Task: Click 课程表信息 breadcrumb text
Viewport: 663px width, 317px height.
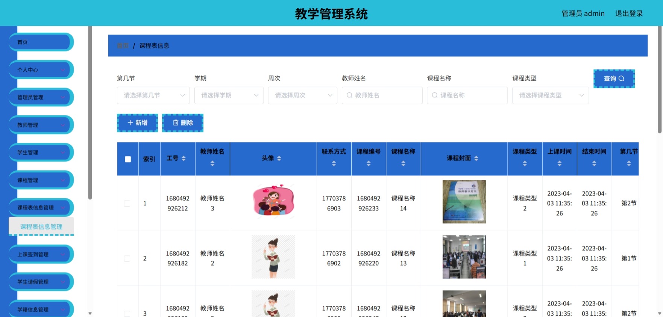Action: click(154, 45)
